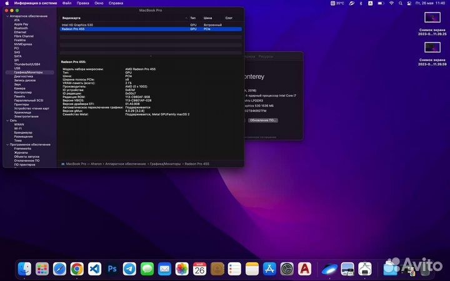Select Память in the sidebar
Screen dimensions: 450x281
tap(19, 97)
